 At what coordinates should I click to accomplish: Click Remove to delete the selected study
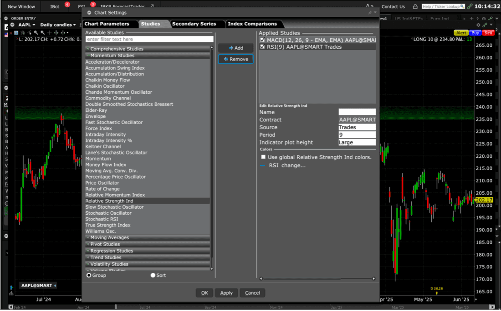(x=235, y=59)
